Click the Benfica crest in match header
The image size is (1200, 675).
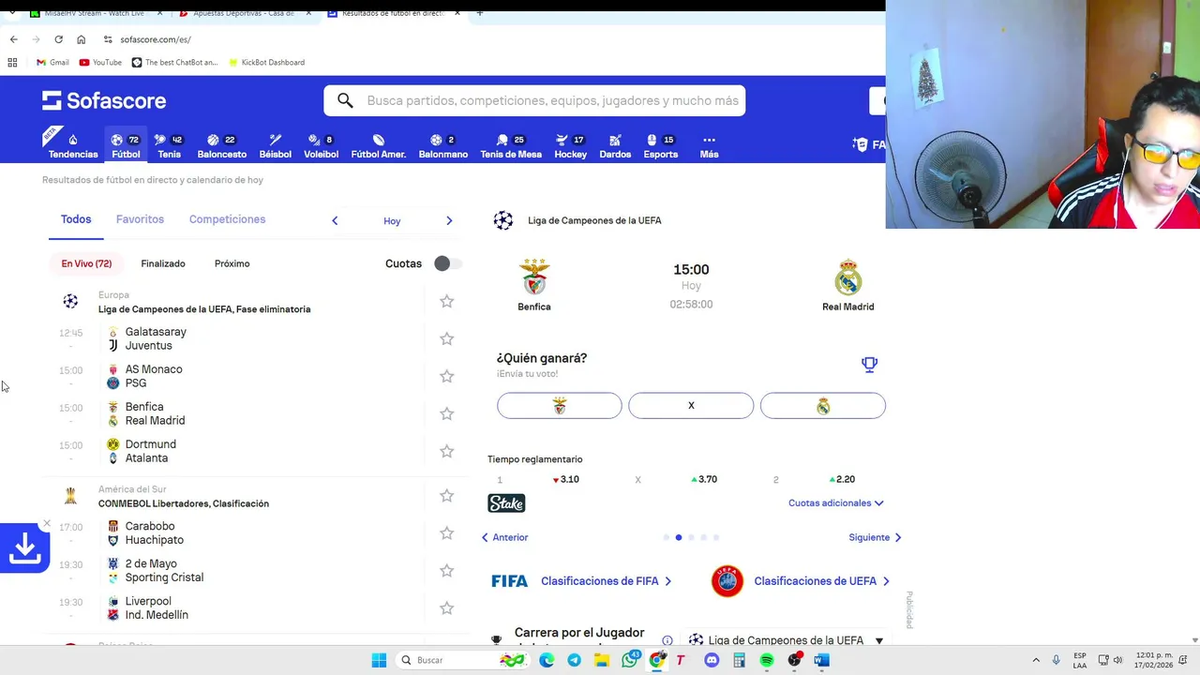(534, 277)
